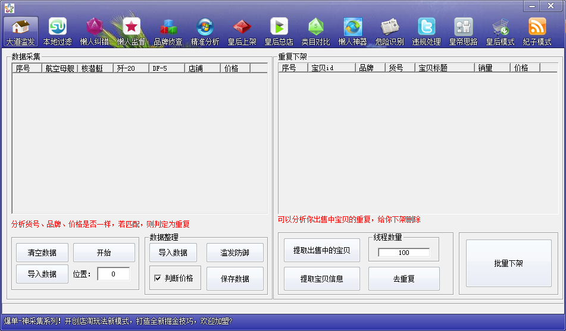Screen dimensions: 566x331
Task: Select the 皇后上架 red gem icon
Action: [242, 31]
